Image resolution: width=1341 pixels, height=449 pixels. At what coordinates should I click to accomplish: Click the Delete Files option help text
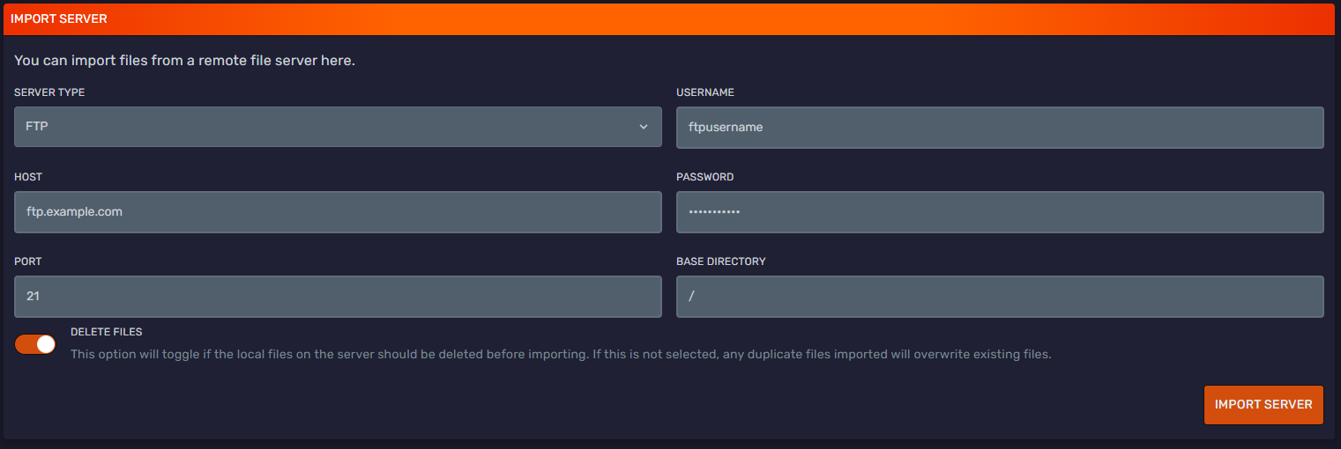pos(561,355)
